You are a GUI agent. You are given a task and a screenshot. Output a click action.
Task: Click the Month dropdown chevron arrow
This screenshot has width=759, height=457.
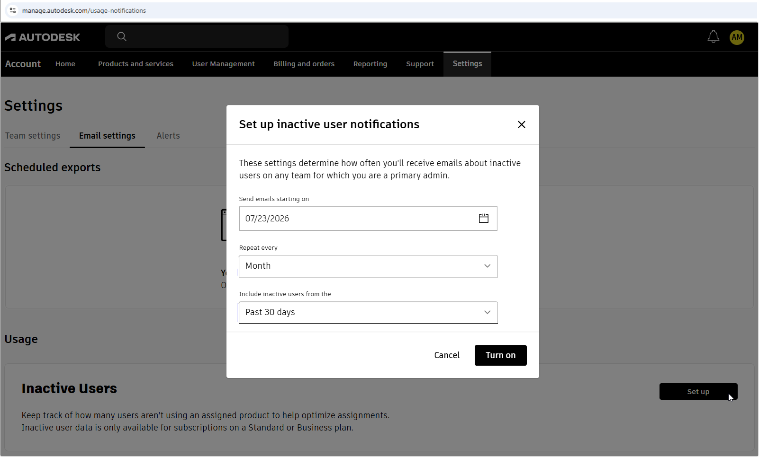(487, 266)
